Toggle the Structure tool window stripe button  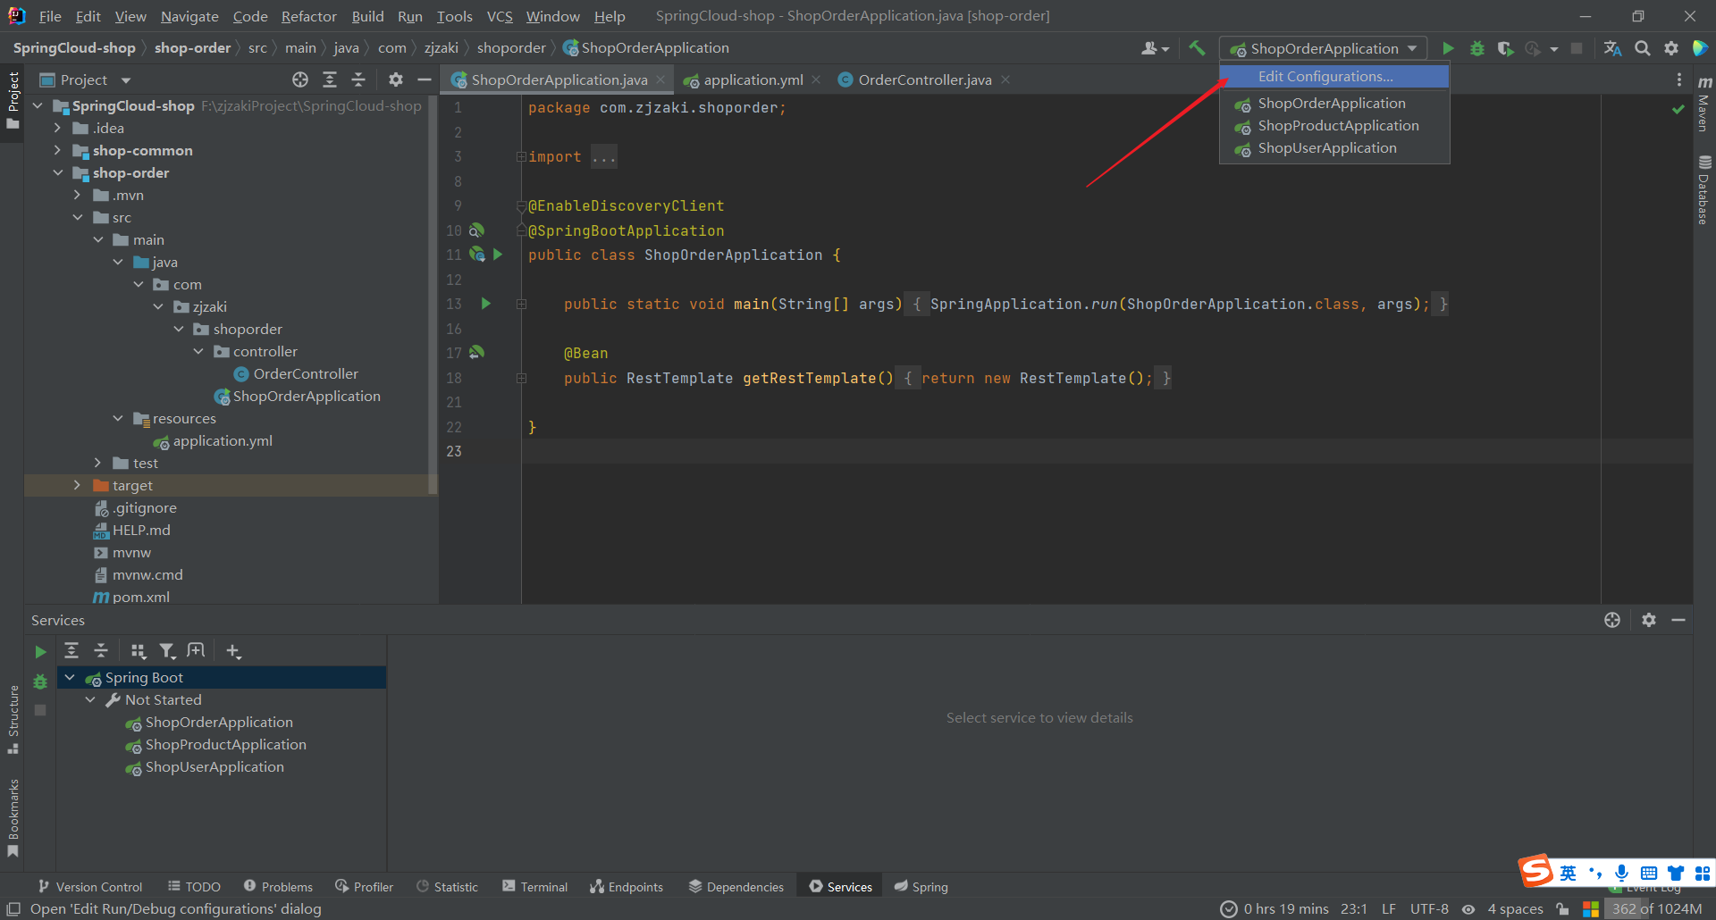13,719
